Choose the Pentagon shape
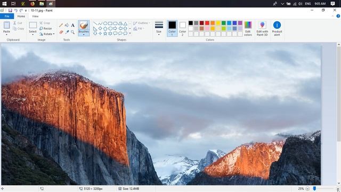 point(105,28)
